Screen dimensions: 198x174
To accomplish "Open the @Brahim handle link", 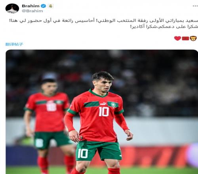I will (32, 11).
